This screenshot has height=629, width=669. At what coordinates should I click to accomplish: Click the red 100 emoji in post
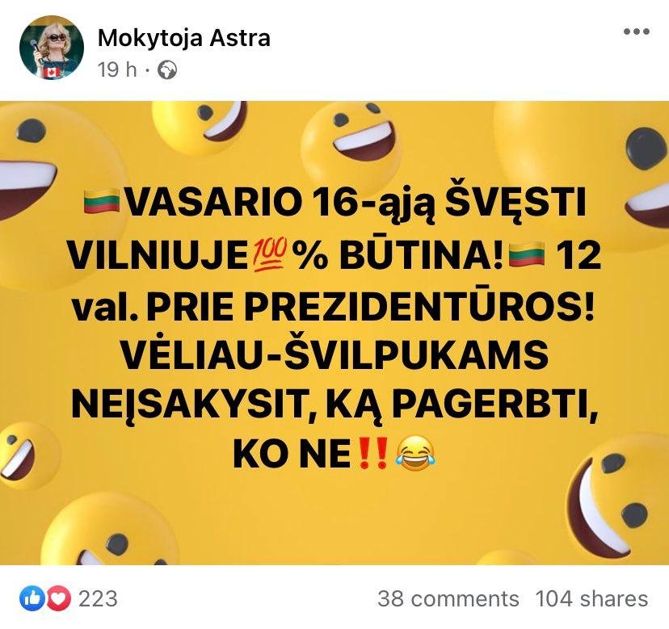click(x=270, y=256)
